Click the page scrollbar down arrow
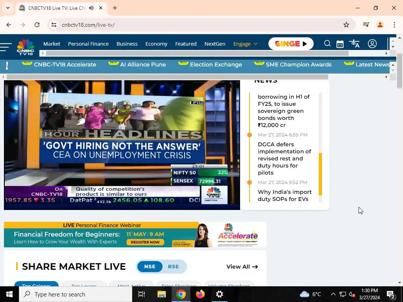 (x=400, y=283)
